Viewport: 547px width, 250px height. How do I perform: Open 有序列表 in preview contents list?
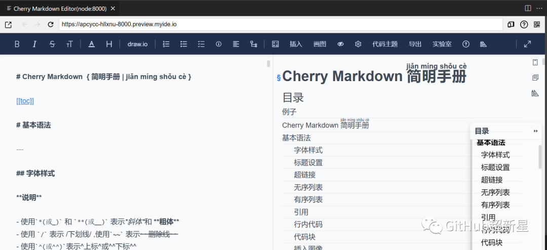coord(308,200)
